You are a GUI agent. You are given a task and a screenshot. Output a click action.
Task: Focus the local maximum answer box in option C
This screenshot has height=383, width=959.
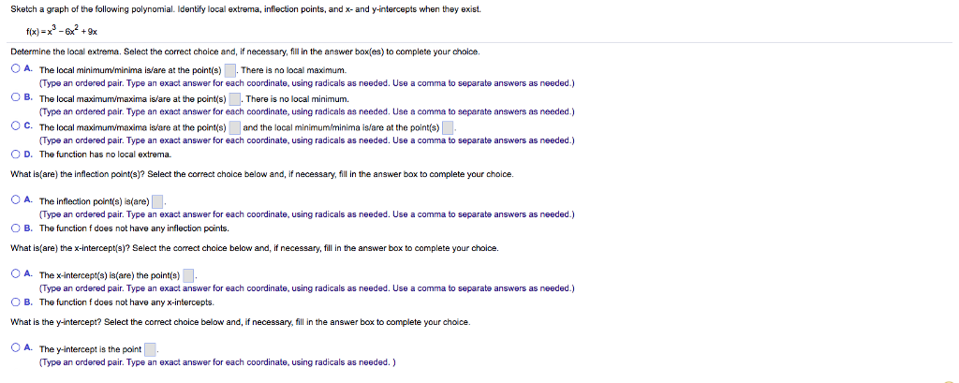[x=236, y=127]
